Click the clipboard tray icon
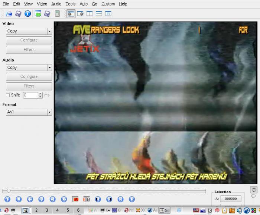The height and width of the screenshot is (215, 260). tap(224, 210)
